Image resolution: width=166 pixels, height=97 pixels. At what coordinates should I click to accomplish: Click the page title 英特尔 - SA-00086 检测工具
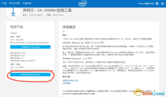[47, 10]
